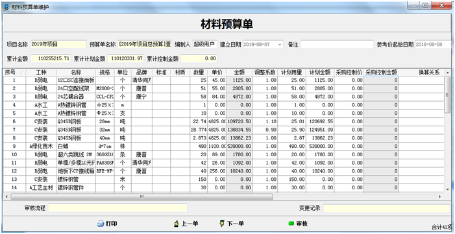Select the 镀锌钢管件 name cell

(x=76, y=187)
